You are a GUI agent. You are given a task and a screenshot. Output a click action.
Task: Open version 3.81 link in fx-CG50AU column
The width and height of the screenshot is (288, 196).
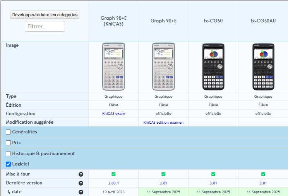click(263, 183)
